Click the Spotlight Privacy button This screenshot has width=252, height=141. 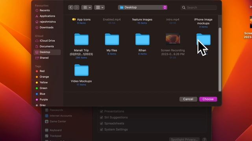click(184, 139)
